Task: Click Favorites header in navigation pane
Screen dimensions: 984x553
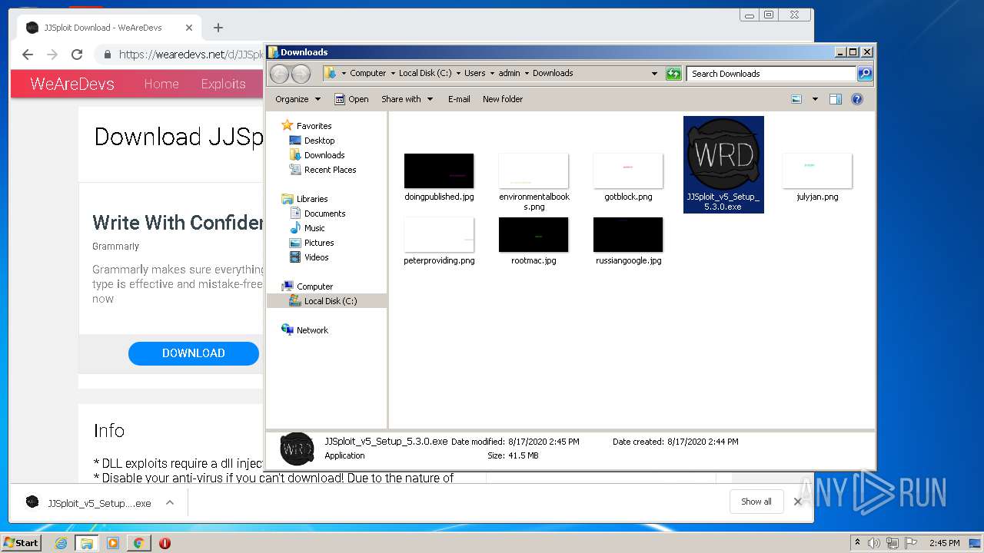Action: [314, 126]
